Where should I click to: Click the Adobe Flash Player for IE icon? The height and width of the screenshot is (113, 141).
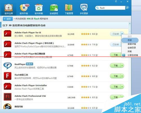(8, 34)
